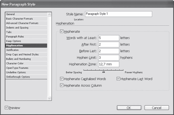This screenshot has height=115, width=174.
Task: Toggle the Hyphenate checkbox
Action: click(x=62, y=32)
